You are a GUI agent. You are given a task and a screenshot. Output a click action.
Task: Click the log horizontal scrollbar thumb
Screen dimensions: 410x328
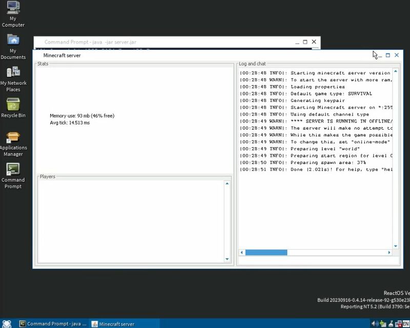[x=266, y=253]
